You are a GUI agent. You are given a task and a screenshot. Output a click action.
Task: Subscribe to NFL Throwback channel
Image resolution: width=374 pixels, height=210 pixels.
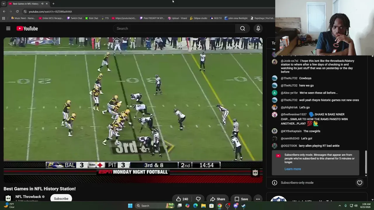[x=61, y=199]
